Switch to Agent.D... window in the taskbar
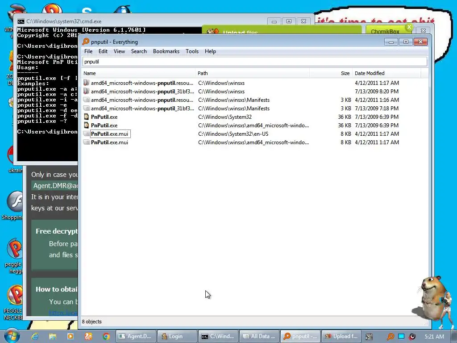This screenshot has width=457, height=343. pos(136,336)
